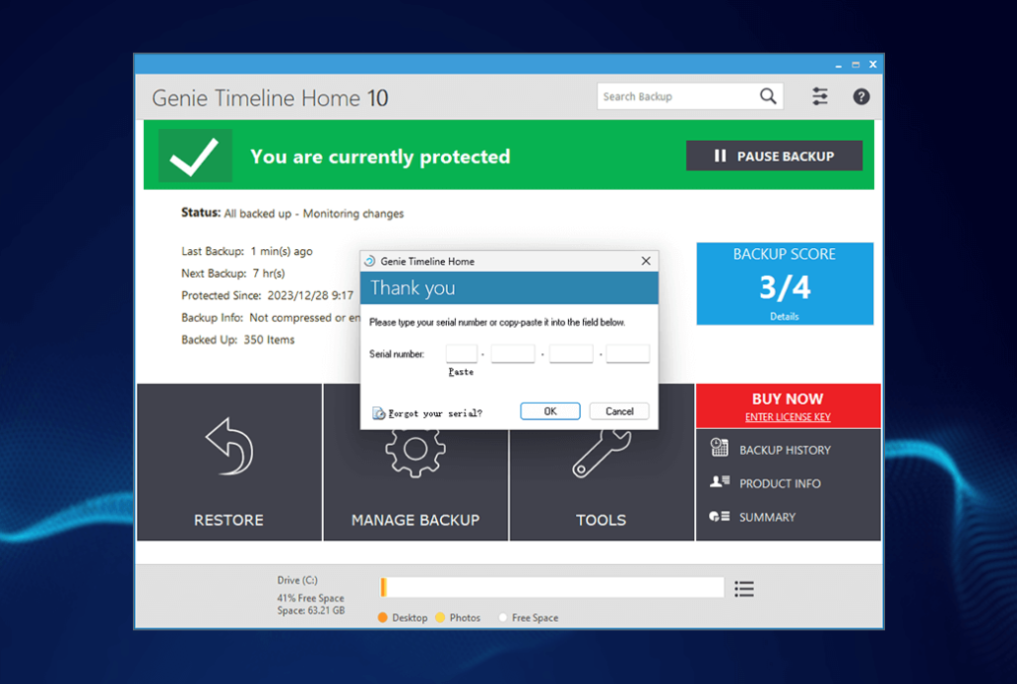The image size is (1017, 684).
Task: Cancel the serial number dialog
Action: (x=620, y=411)
